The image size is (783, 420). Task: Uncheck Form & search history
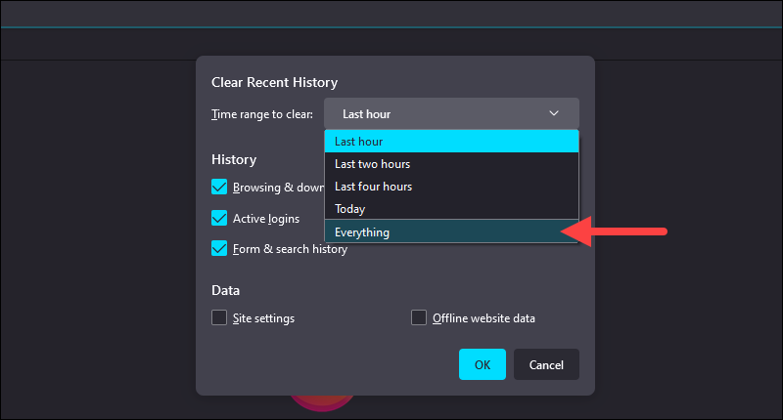pos(219,248)
